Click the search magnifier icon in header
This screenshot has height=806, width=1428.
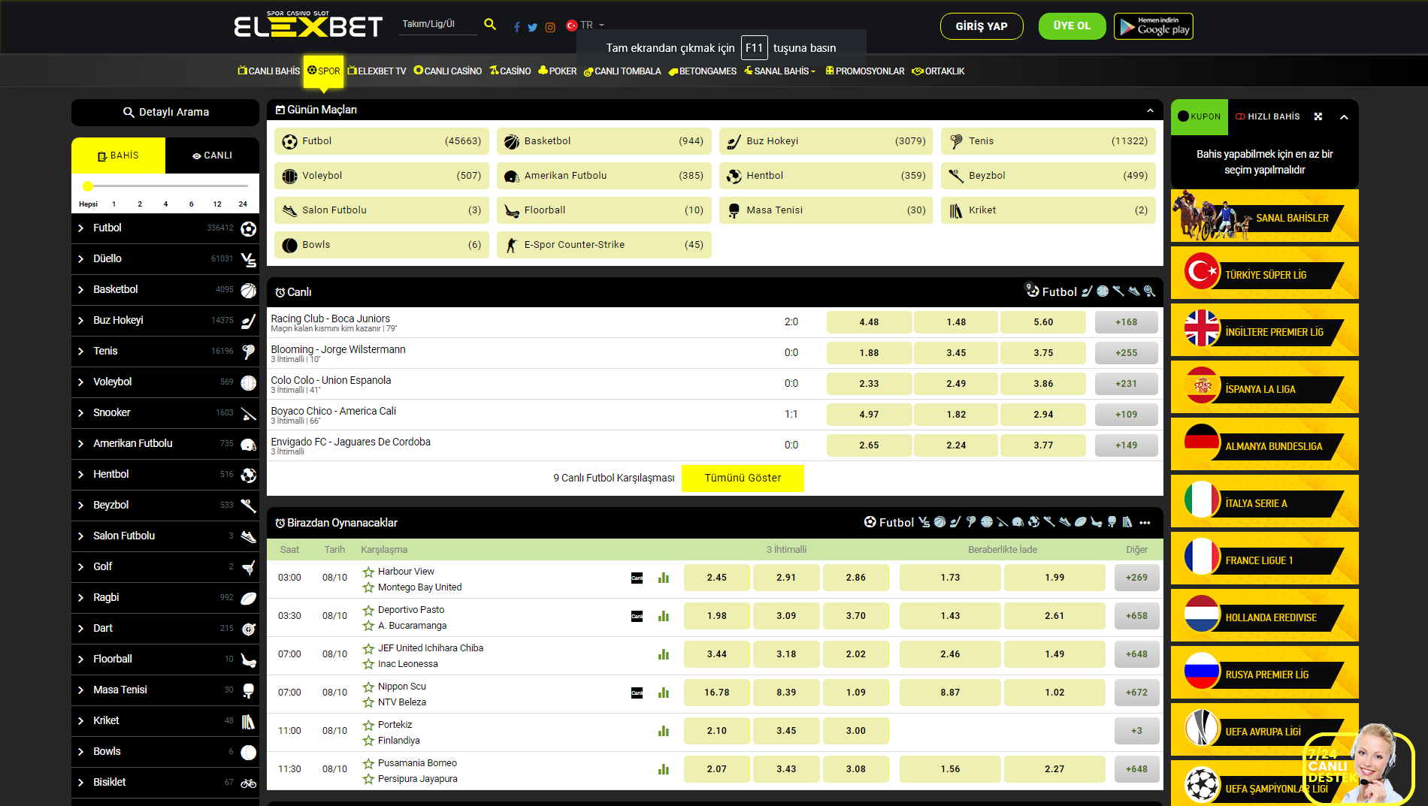(x=490, y=25)
